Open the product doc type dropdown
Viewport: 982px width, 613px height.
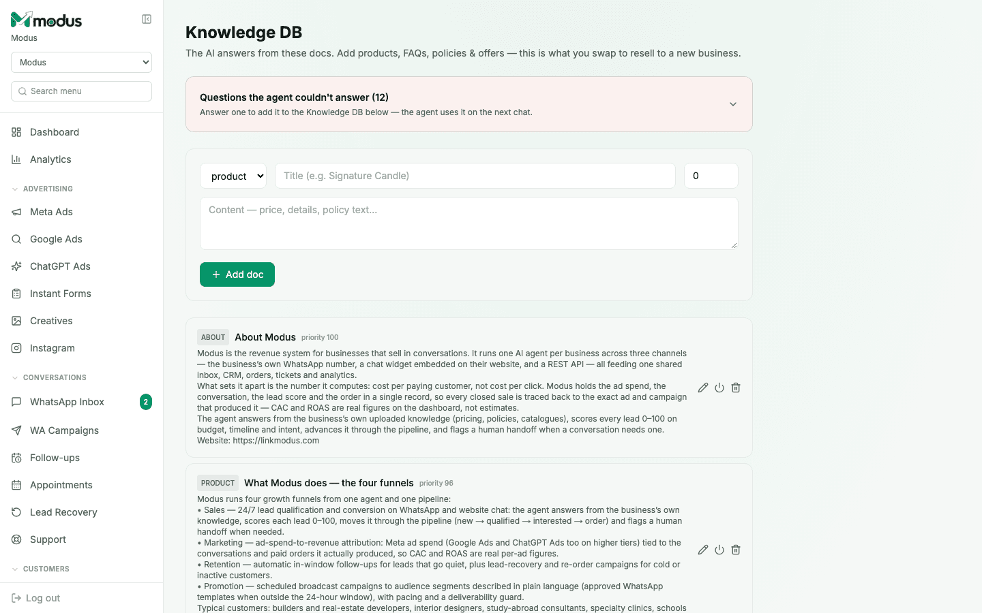pos(233,176)
